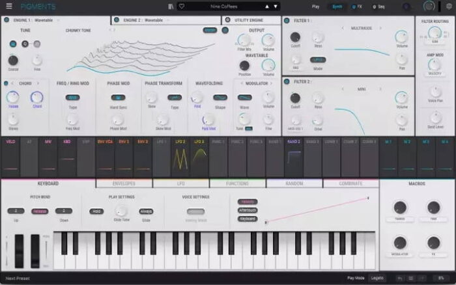
Task: Favorite the preset with the heart icon
Action: click(181, 7)
